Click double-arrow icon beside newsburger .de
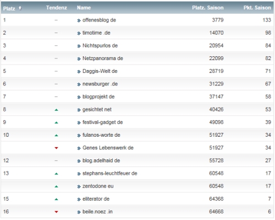275x220 pixels. coord(79,84)
